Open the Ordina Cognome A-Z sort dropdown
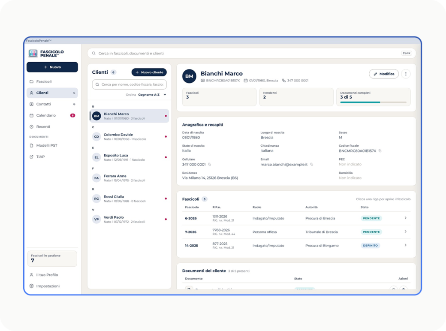The image size is (446, 331). tap(152, 95)
